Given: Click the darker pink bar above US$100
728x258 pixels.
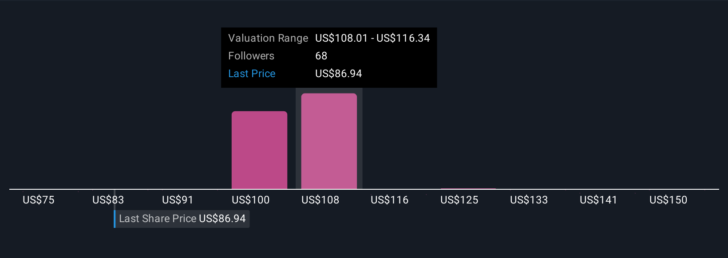Looking at the screenshot, I should [259, 150].
